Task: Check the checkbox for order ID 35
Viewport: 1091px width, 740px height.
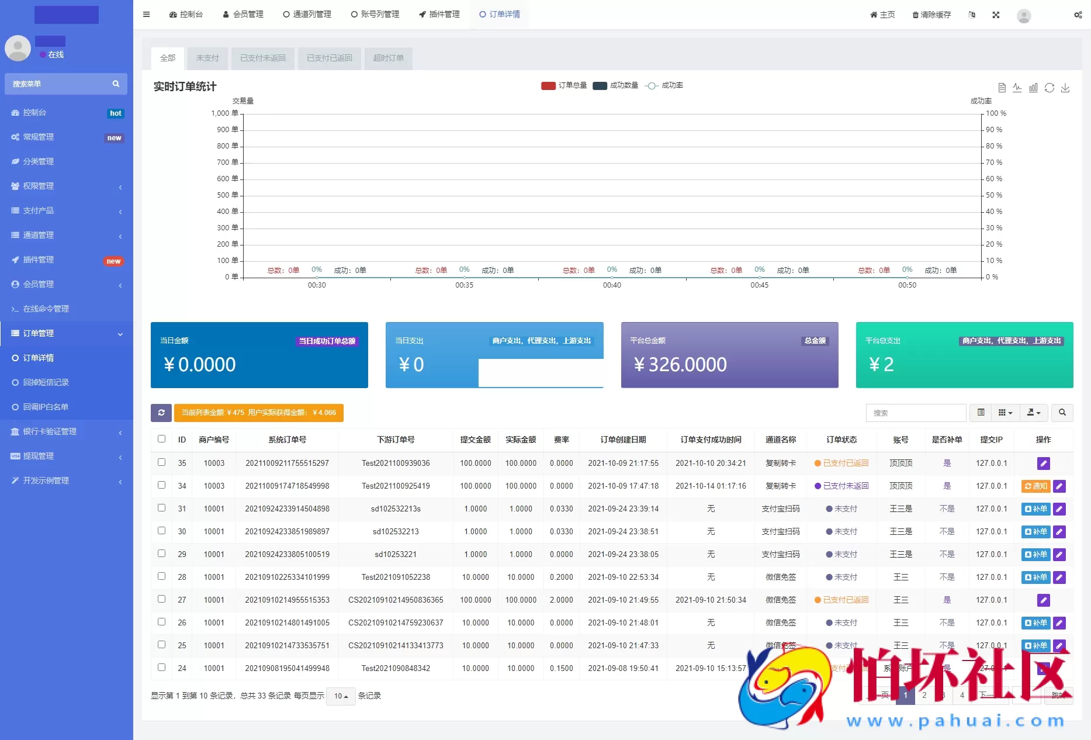Action: 161,462
